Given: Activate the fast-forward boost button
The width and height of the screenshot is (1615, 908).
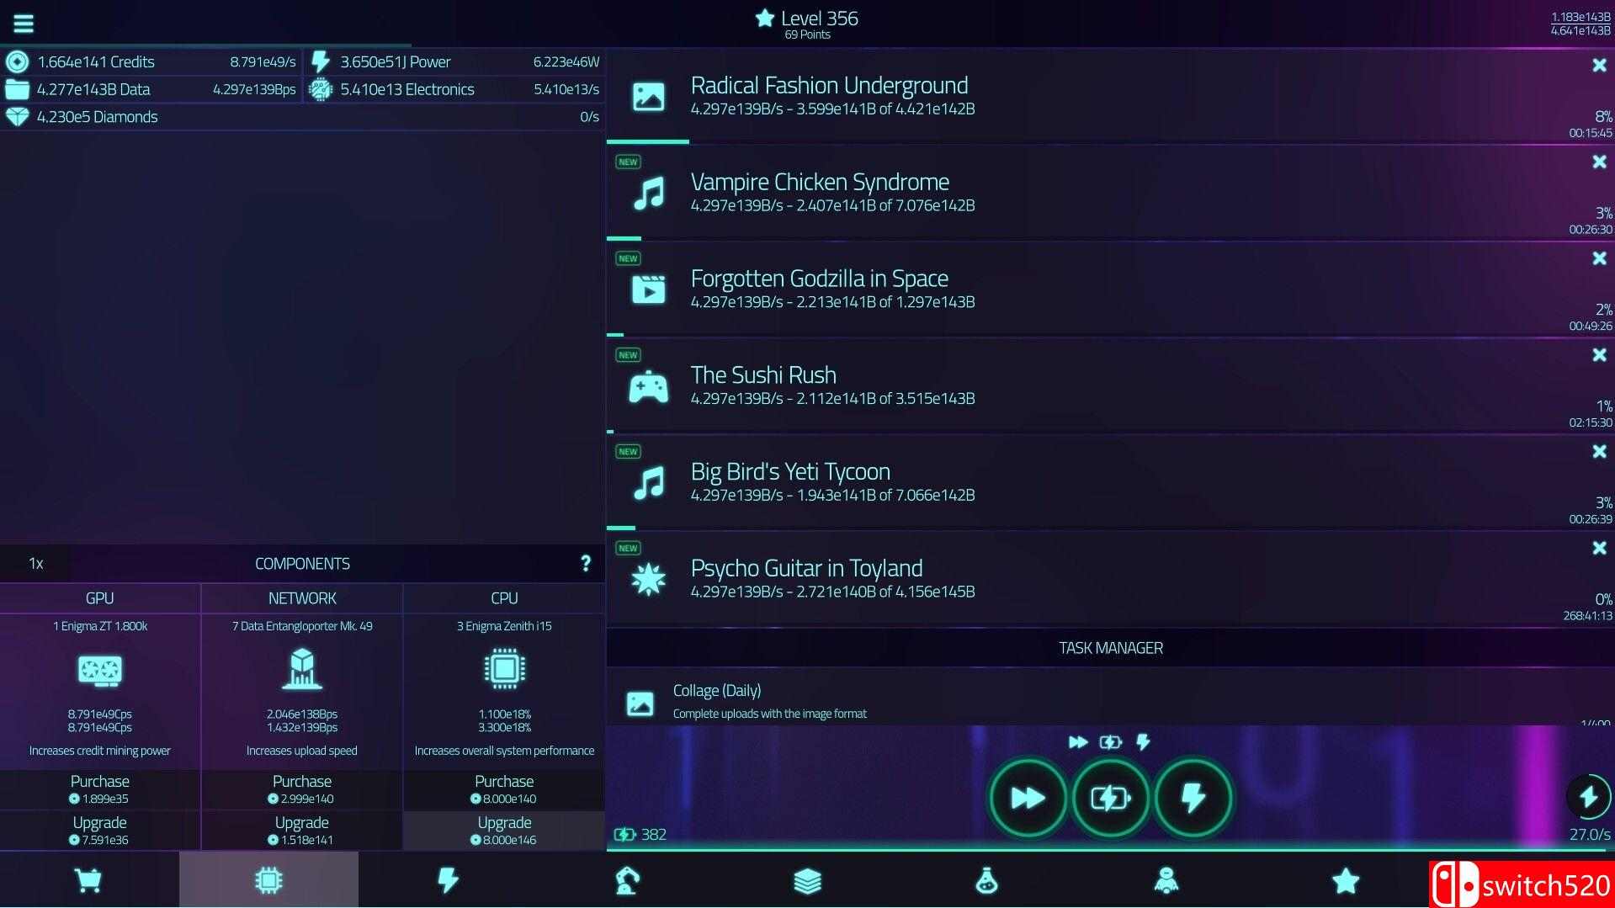Looking at the screenshot, I should [1028, 798].
